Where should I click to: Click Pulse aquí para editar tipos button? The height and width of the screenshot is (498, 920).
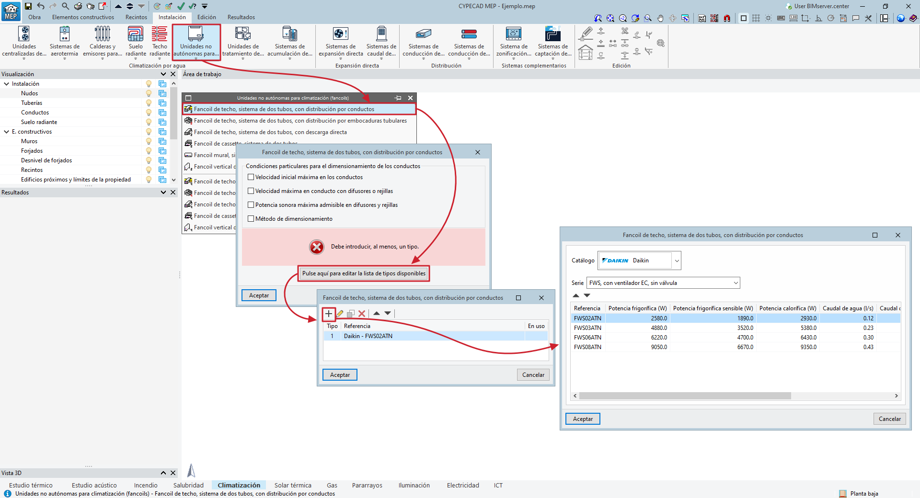tap(364, 273)
